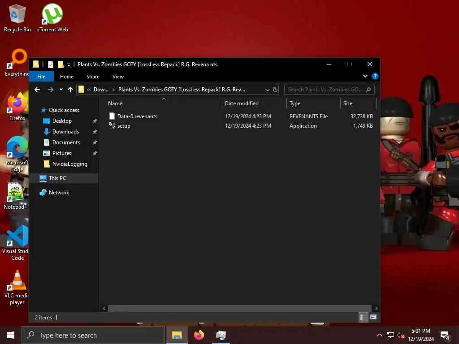Click the Data-0.revenants file icon
The width and height of the screenshot is (459, 344).
click(112, 116)
